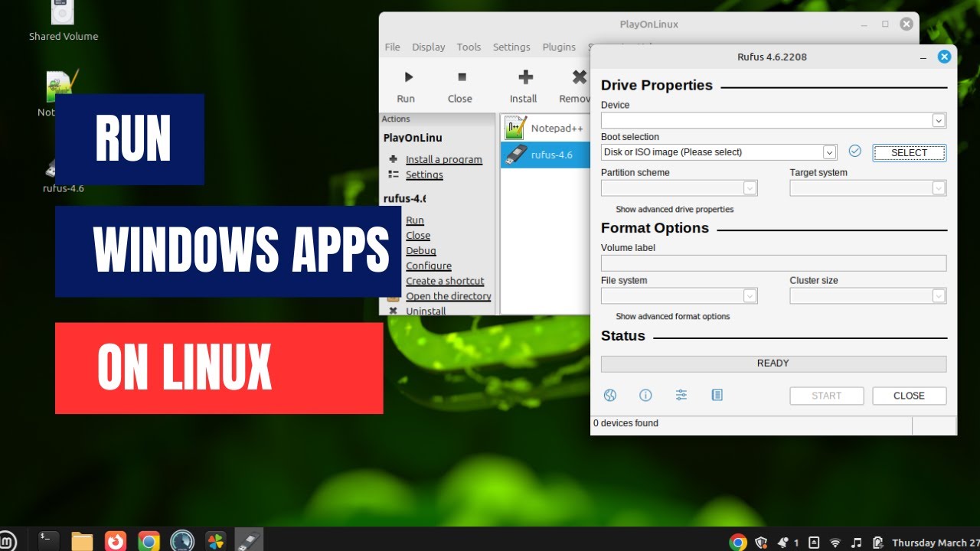The height and width of the screenshot is (551, 980).
Task: Click the Settings link in Actions panel
Action: (424, 174)
